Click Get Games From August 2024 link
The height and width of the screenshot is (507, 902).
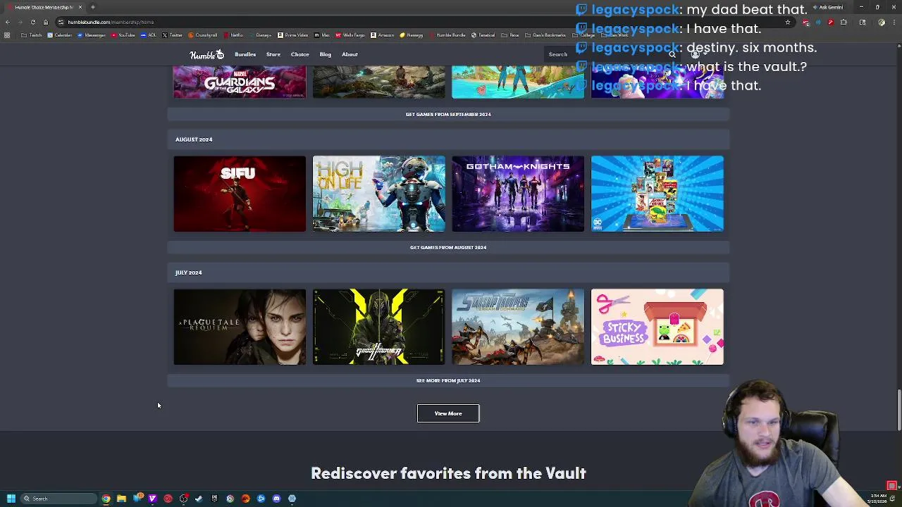click(x=448, y=247)
